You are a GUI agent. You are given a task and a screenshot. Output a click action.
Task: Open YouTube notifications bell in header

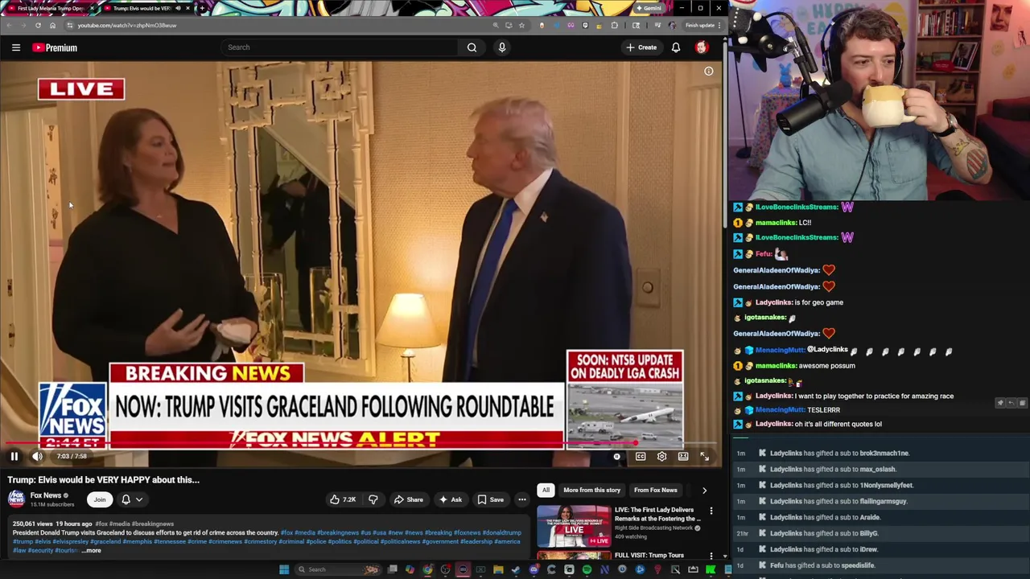point(676,47)
